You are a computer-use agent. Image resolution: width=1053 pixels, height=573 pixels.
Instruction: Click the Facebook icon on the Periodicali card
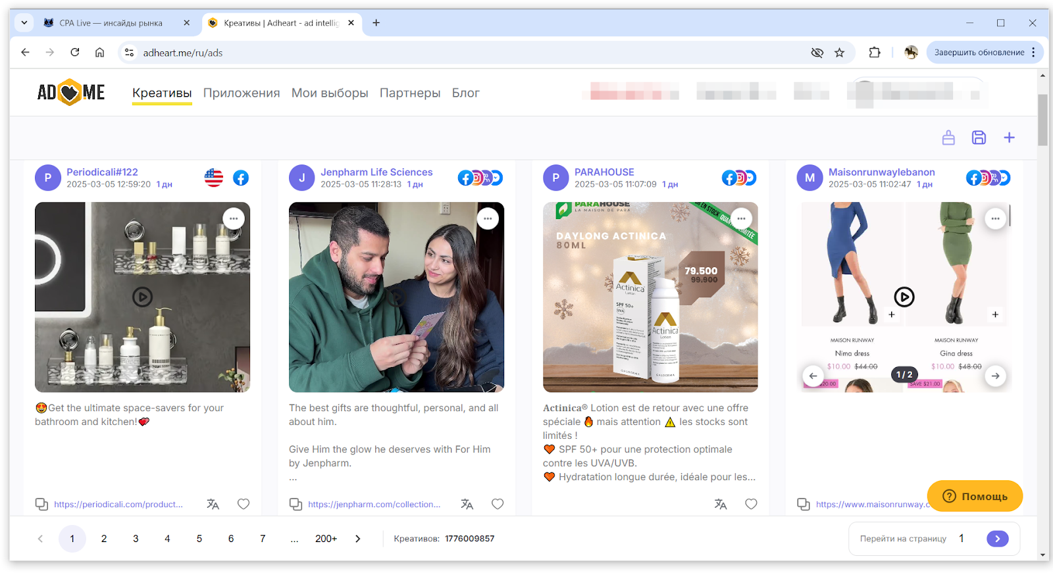241,178
